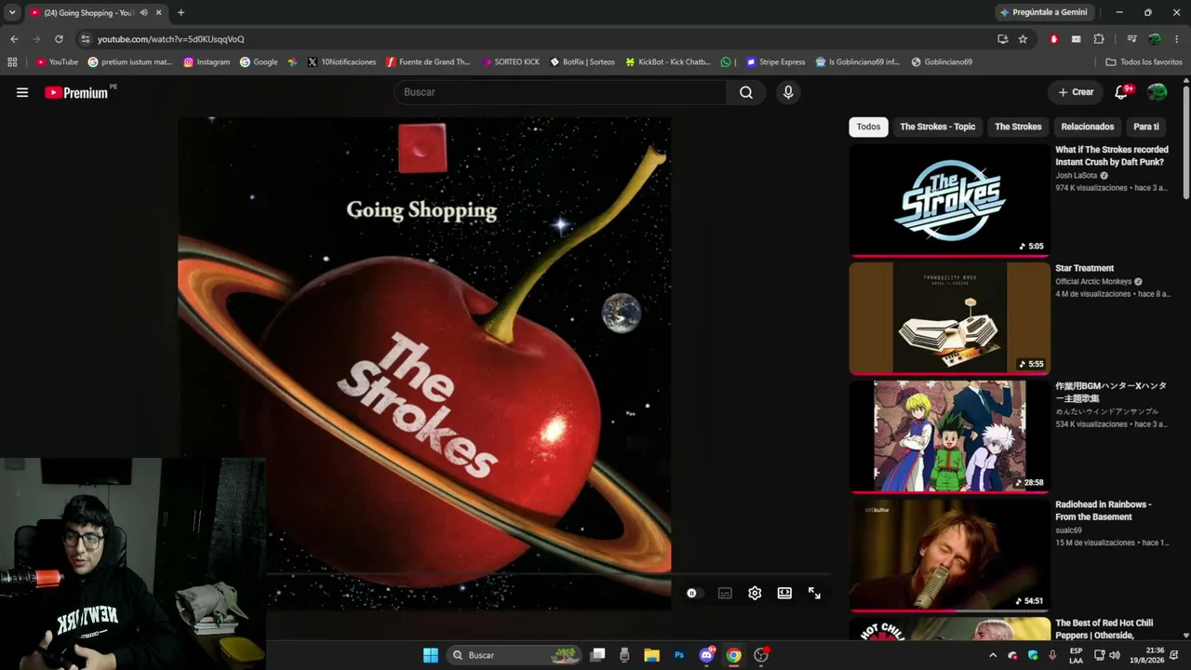Open the Hunter x Hunter BGM thumbnail
The image size is (1191, 670).
pyautogui.click(x=949, y=436)
